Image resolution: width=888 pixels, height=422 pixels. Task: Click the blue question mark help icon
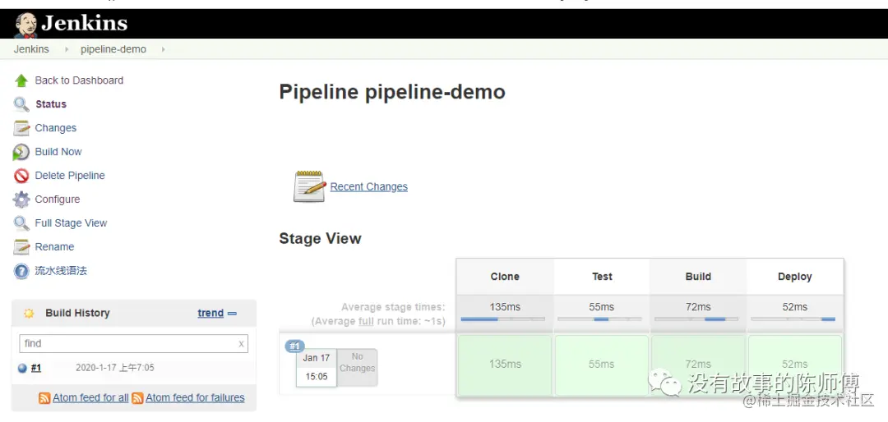[x=21, y=272]
